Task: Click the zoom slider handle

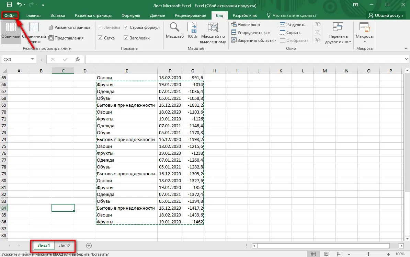Action: [368, 254]
